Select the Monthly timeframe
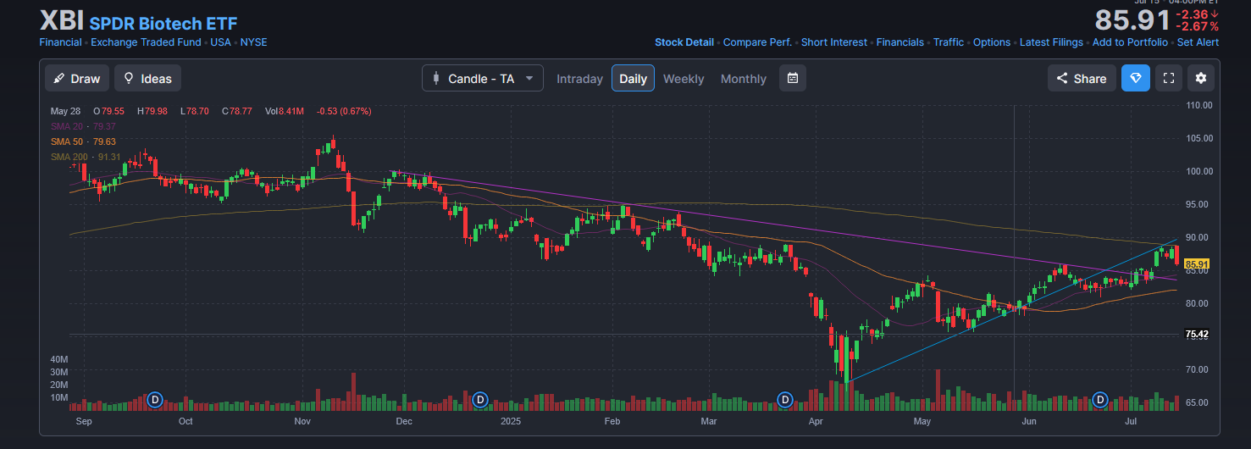 (x=743, y=79)
